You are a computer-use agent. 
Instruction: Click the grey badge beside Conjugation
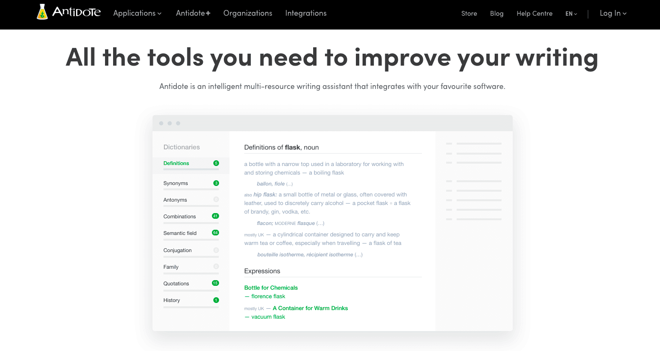pyautogui.click(x=216, y=250)
